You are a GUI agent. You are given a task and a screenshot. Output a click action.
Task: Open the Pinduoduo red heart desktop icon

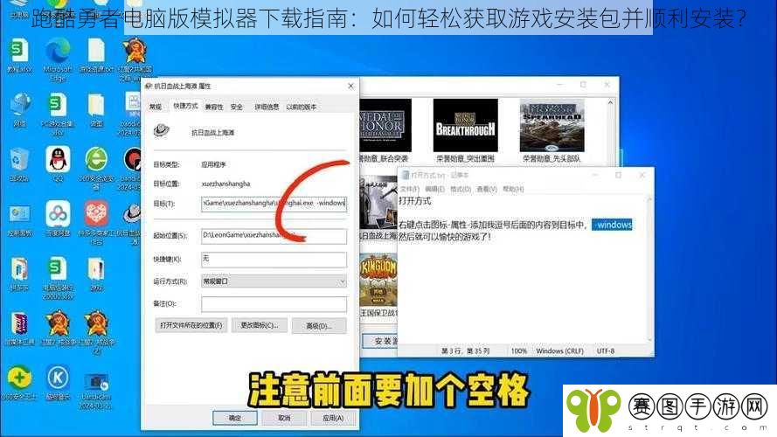coord(96,214)
